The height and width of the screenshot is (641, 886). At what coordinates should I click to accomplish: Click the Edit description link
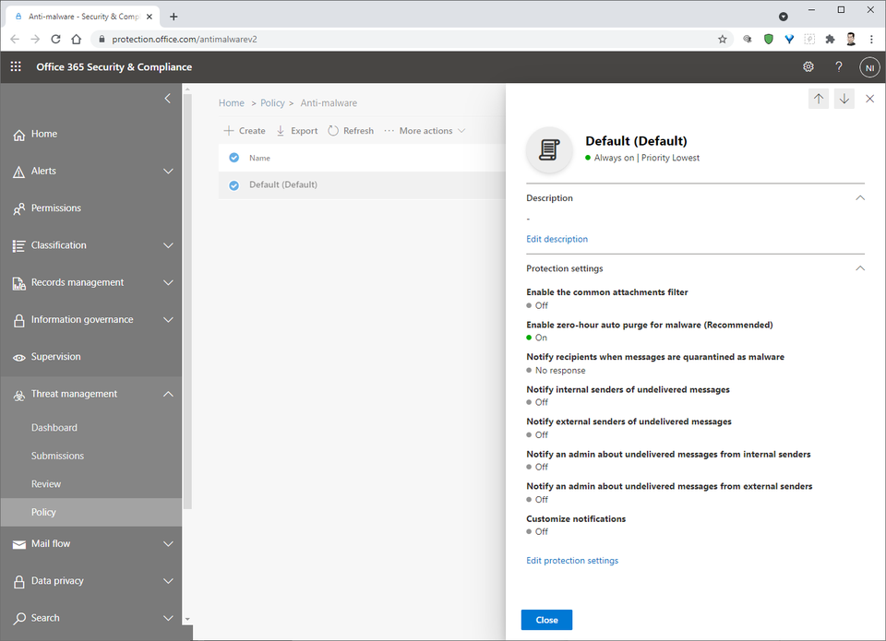[557, 239]
